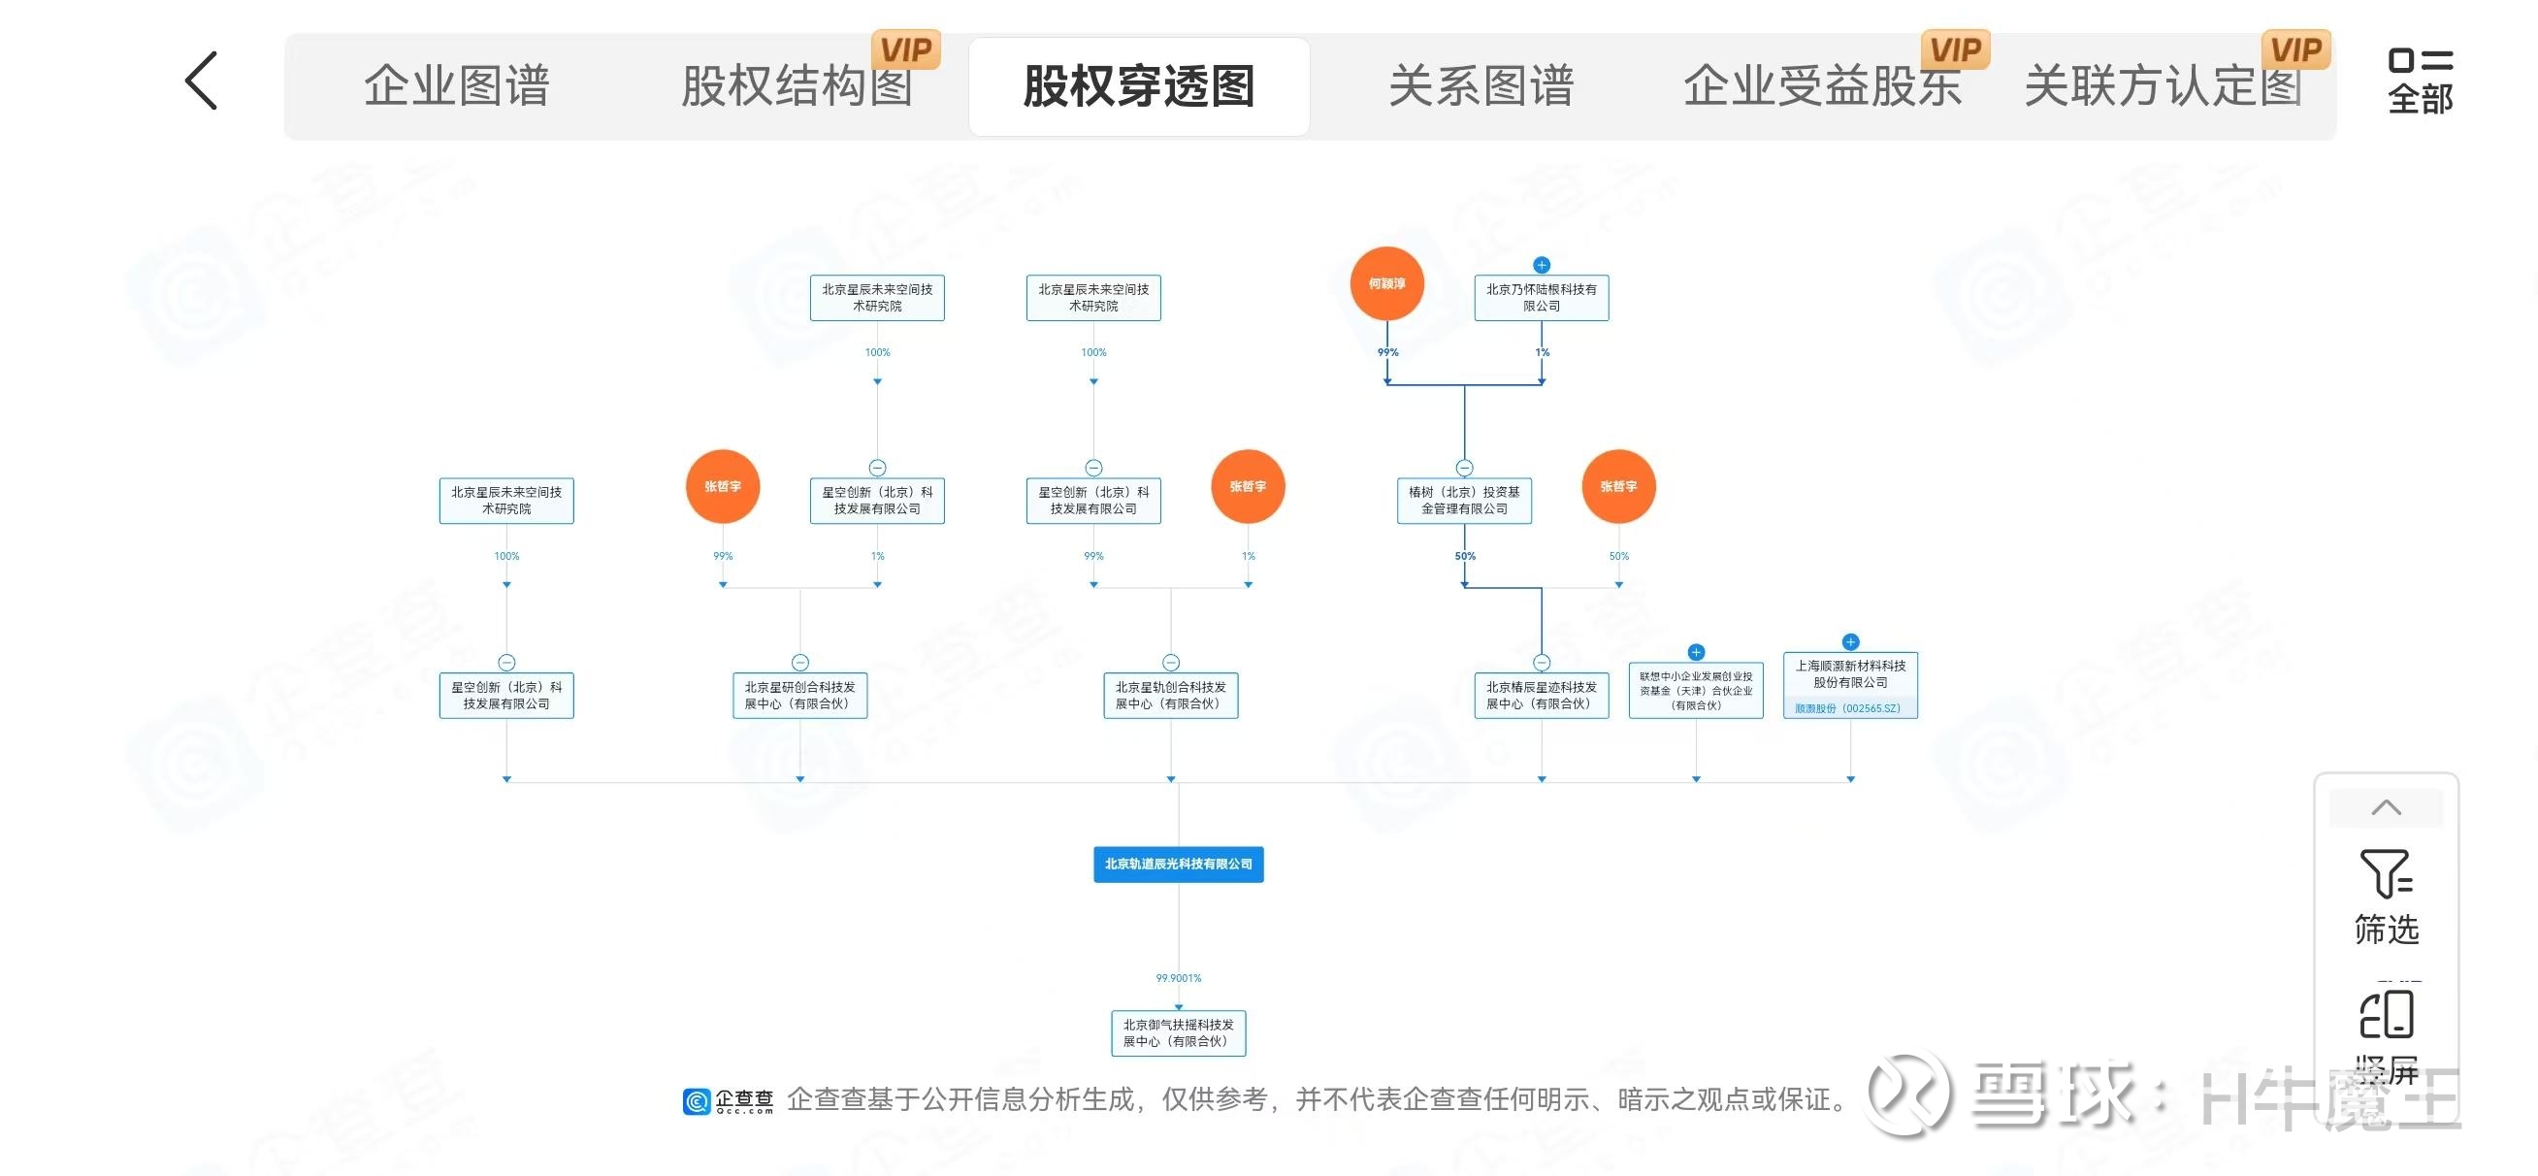Expand 联想中小企业发展创业投资基金 plus button
Image resolution: width=2538 pixels, height=1176 pixels.
click(1696, 653)
